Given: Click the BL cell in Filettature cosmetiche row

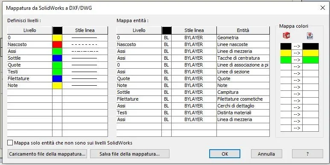Looking at the screenshot, I should coord(166,99).
